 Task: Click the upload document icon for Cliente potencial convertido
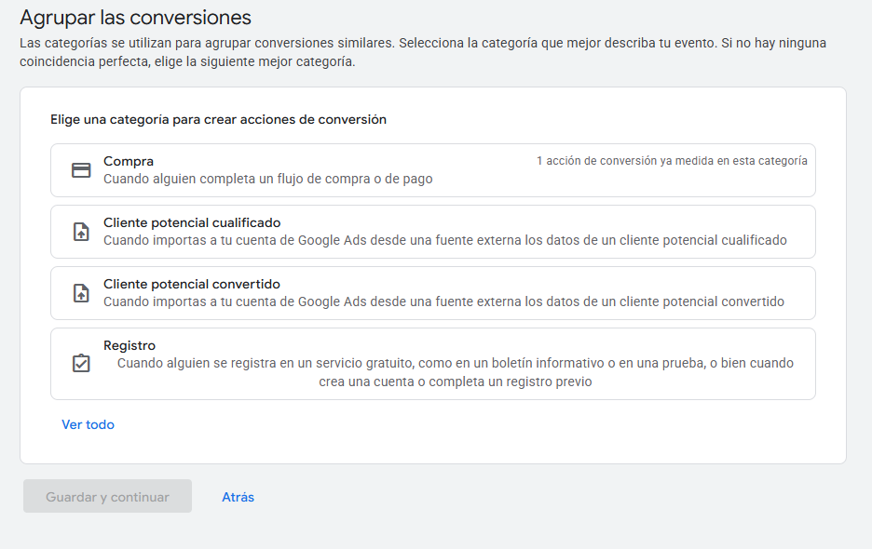pyautogui.click(x=81, y=293)
